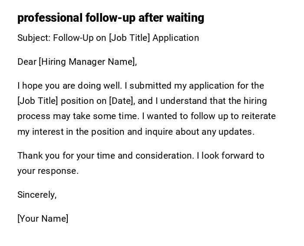Click the "Sincerely," sign-off

tap(37, 195)
